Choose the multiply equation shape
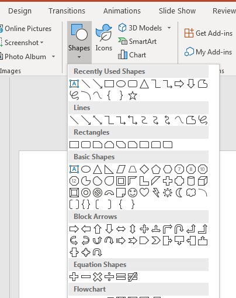This screenshot has width=236, height=298. tap(98, 277)
